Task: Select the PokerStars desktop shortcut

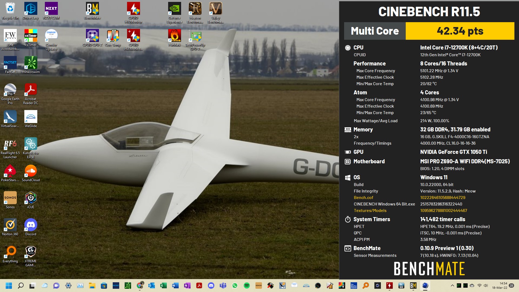Action: pos(10,173)
